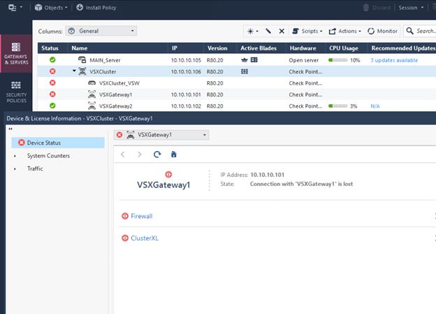Click the MAIN_Server green status icon

[52, 60]
